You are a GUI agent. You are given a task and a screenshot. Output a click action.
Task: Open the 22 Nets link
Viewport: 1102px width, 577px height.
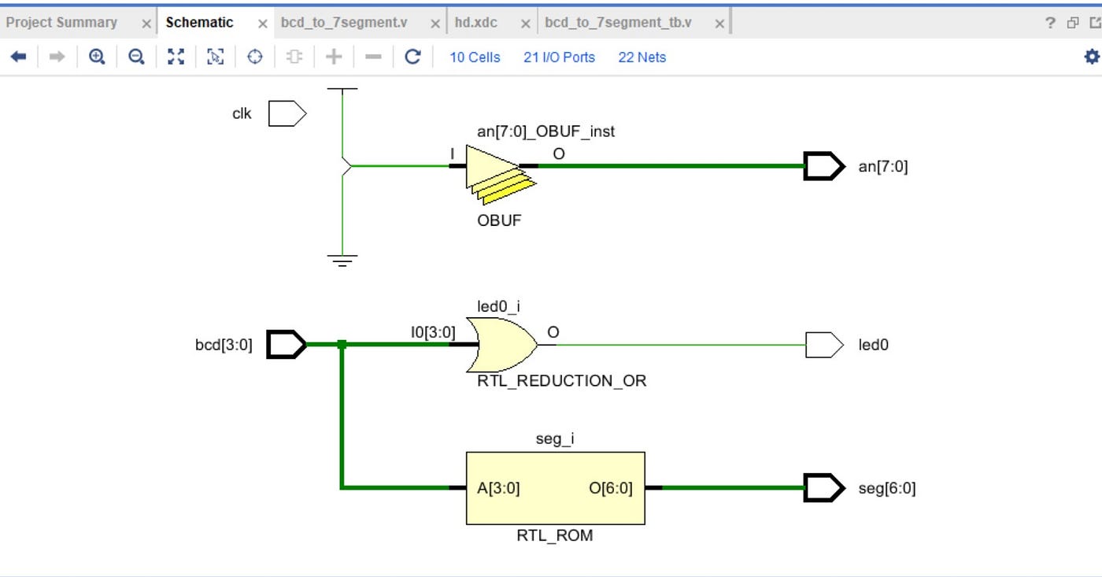coord(642,57)
